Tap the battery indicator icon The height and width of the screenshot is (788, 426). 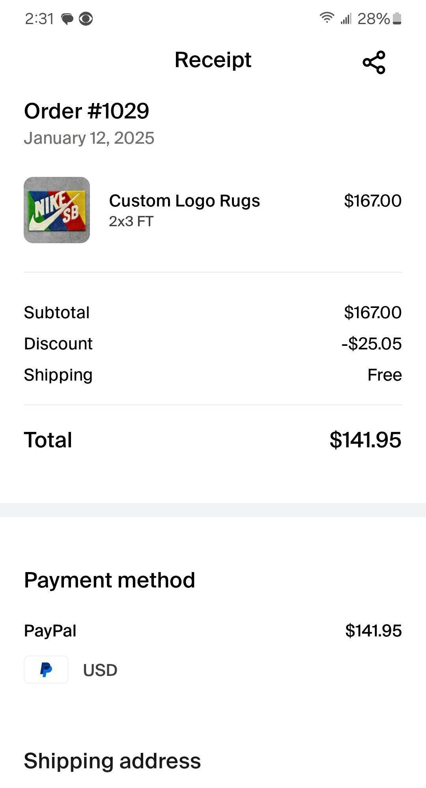[x=397, y=19]
